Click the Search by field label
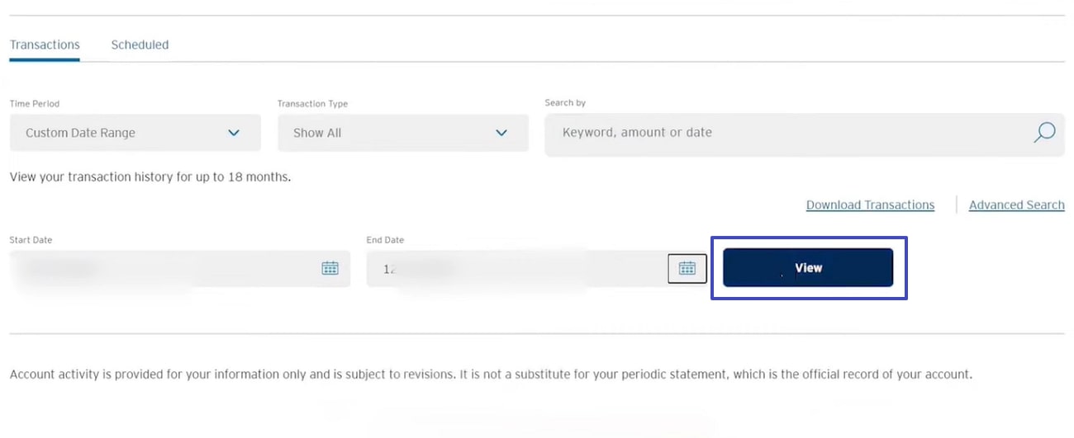The image size is (1074, 438). [x=565, y=103]
